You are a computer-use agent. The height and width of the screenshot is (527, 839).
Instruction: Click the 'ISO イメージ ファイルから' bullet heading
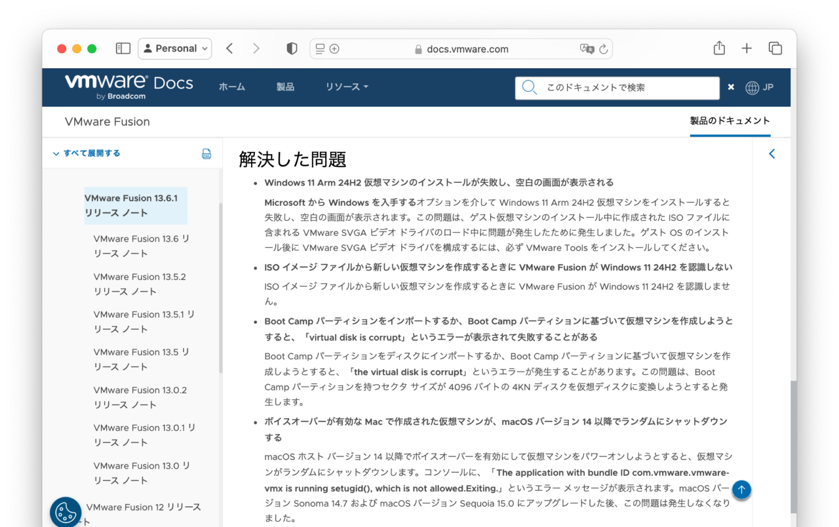[498, 267]
